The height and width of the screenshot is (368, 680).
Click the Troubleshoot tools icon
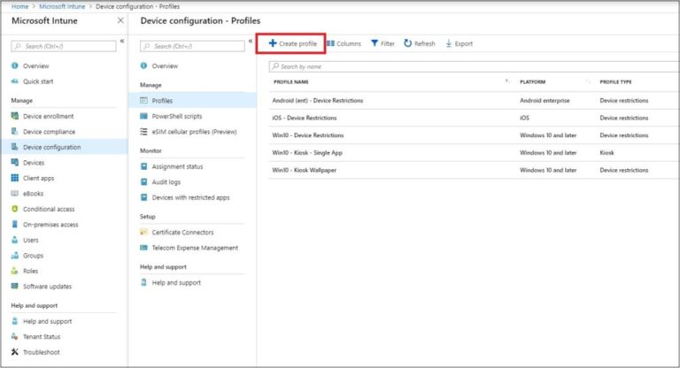click(15, 352)
